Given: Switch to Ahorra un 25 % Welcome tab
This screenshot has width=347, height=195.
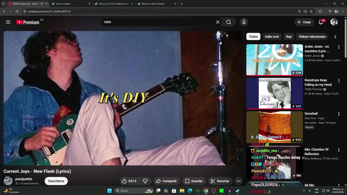Looking at the screenshot, I should click(114, 4).
